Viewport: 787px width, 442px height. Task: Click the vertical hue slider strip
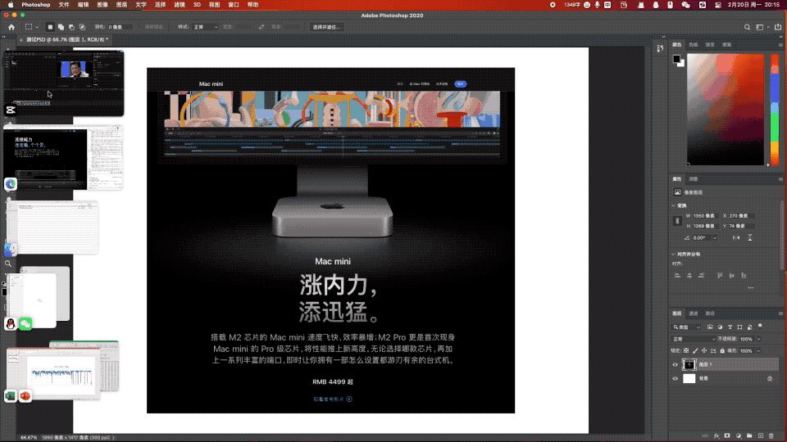tap(775, 109)
